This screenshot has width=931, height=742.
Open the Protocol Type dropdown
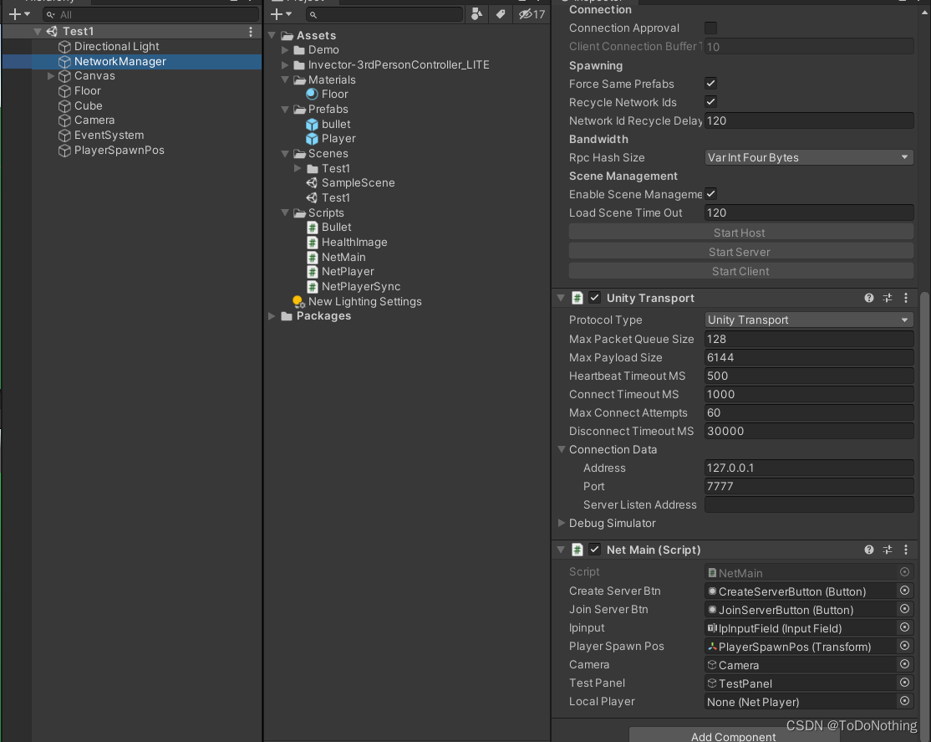[809, 320]
